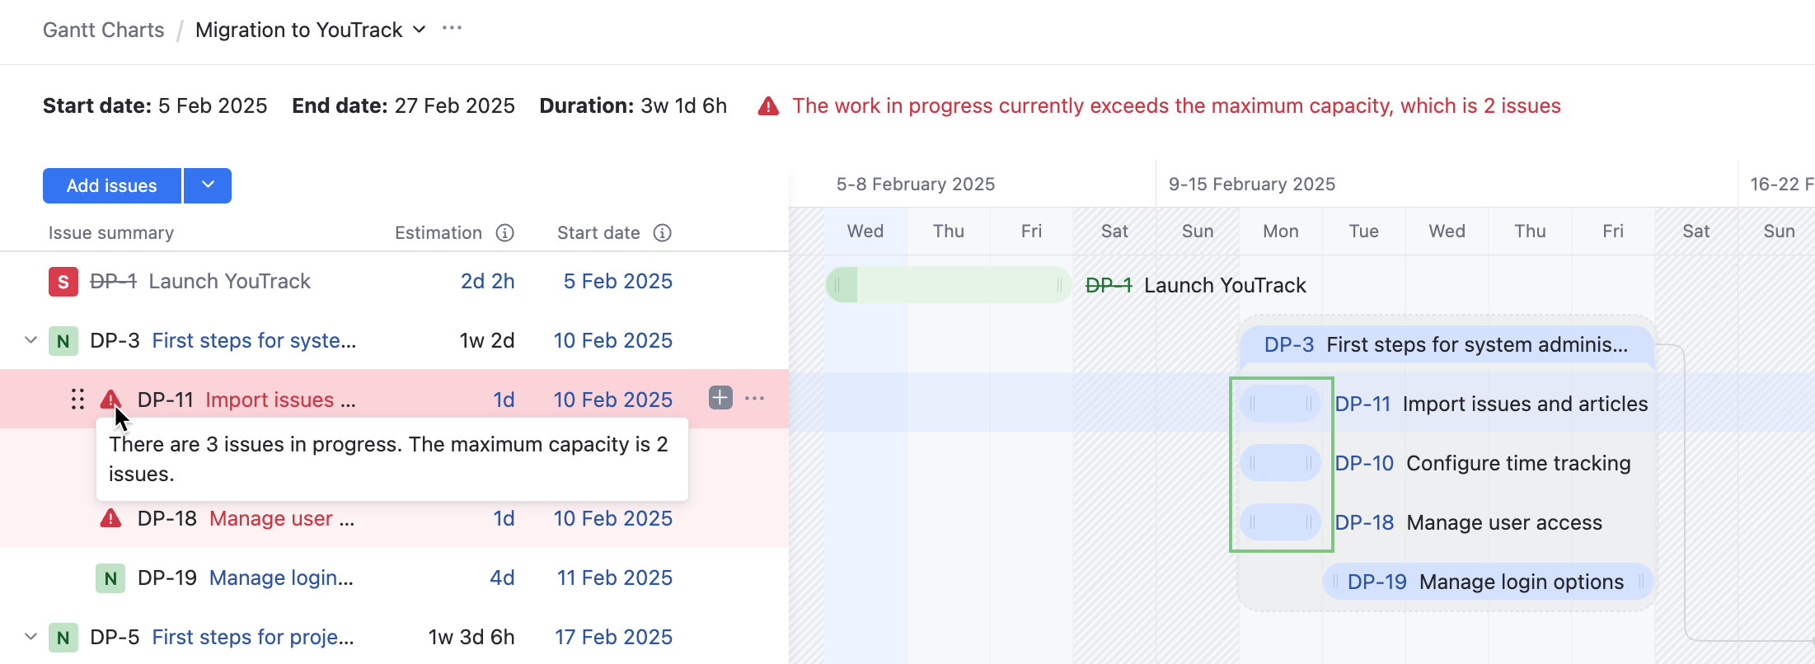Open the DP-19 Manage login link in list

tap(281, 578)
